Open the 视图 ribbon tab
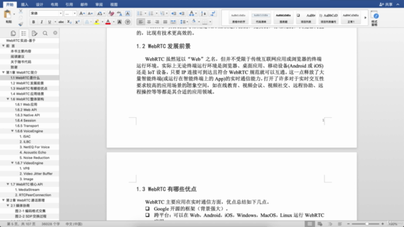404x227 pixels. coord(114,4)
